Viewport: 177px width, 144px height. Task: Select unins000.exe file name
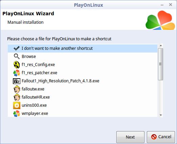point(34,105)
